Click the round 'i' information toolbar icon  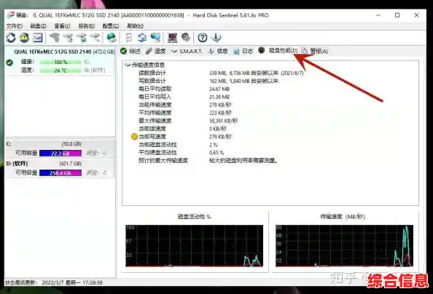pos(216,38)
